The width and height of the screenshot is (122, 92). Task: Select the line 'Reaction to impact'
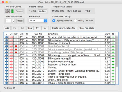point(59,43)
